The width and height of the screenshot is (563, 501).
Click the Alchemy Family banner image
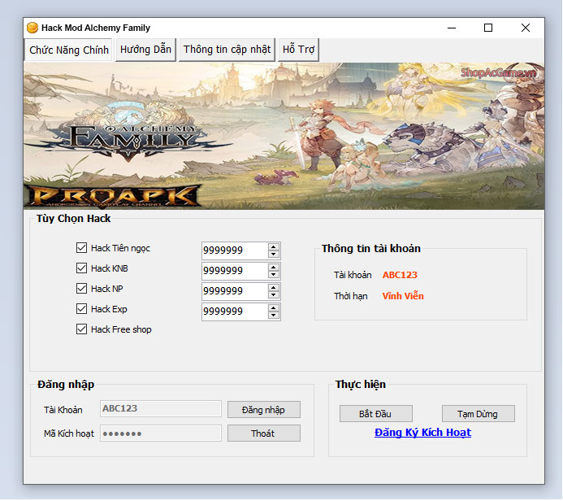tap(284, 136)
